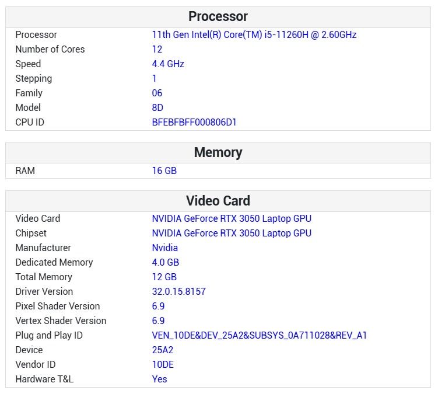Click the Video Card value RTX 3050
Viewport: 438px width, 397px height.
(x=232, y=219)
